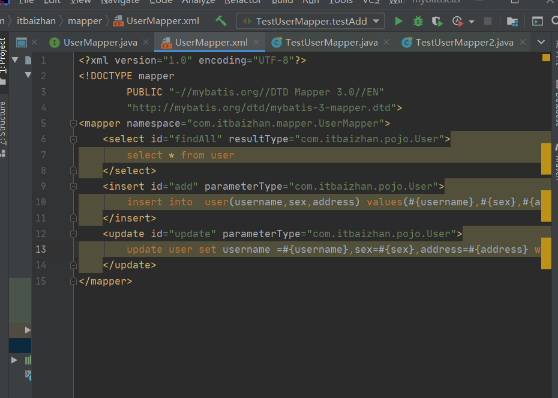Run TestUserMapper.testAdd with the green play button
558x398 pixels.
398,22
